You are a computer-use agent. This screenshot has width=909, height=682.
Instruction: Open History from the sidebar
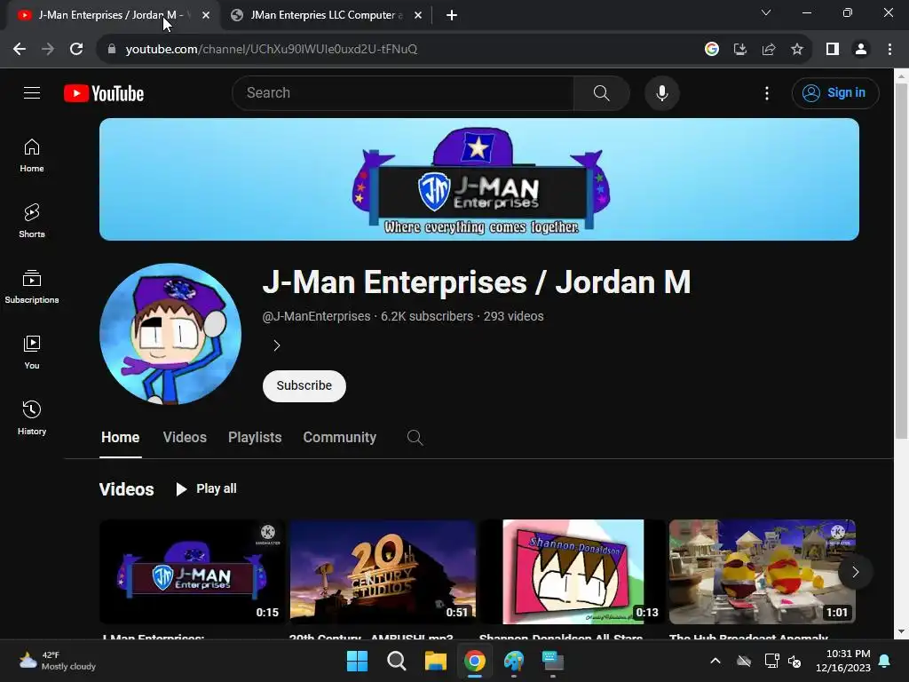(32, 418)
